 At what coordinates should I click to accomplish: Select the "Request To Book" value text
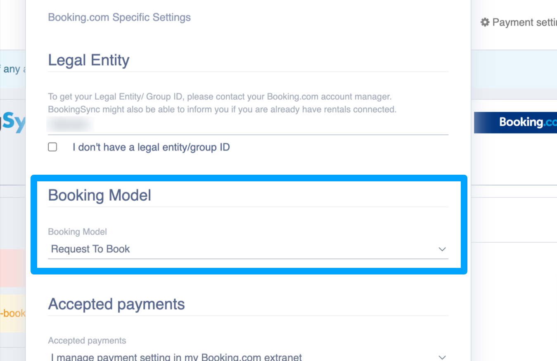[90, 249]
